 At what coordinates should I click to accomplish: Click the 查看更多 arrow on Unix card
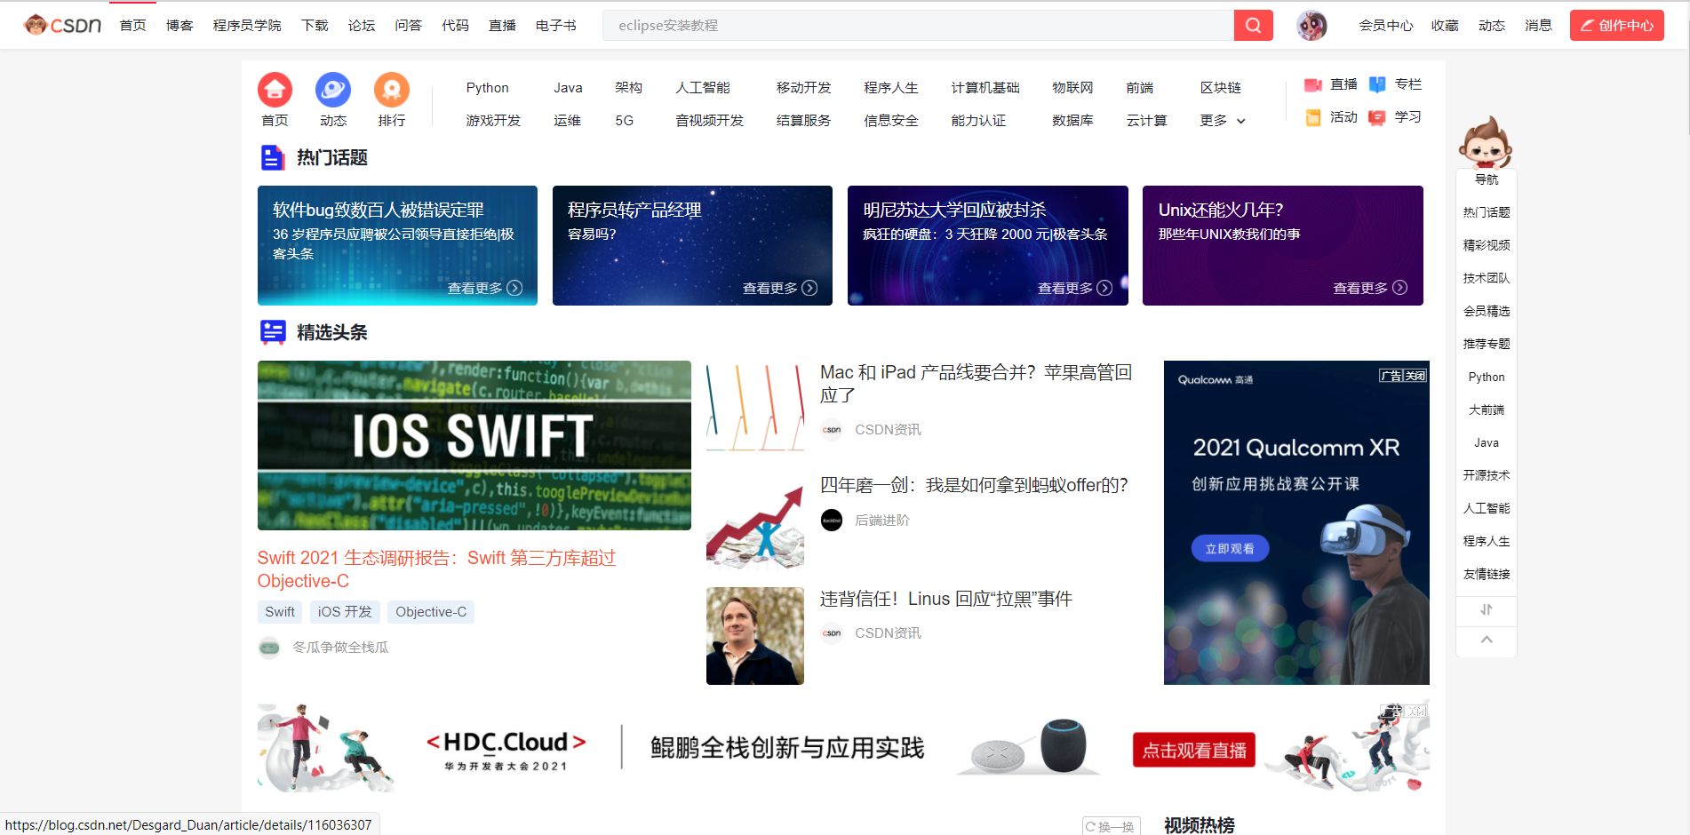[x=1400, y=288]
